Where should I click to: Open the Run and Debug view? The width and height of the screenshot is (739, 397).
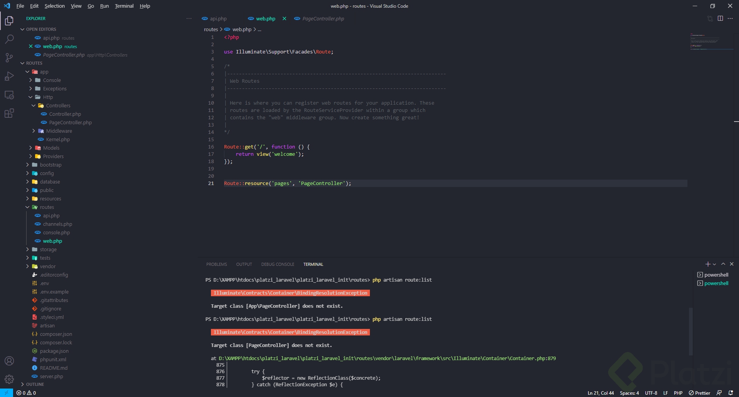tap(9, 77)
